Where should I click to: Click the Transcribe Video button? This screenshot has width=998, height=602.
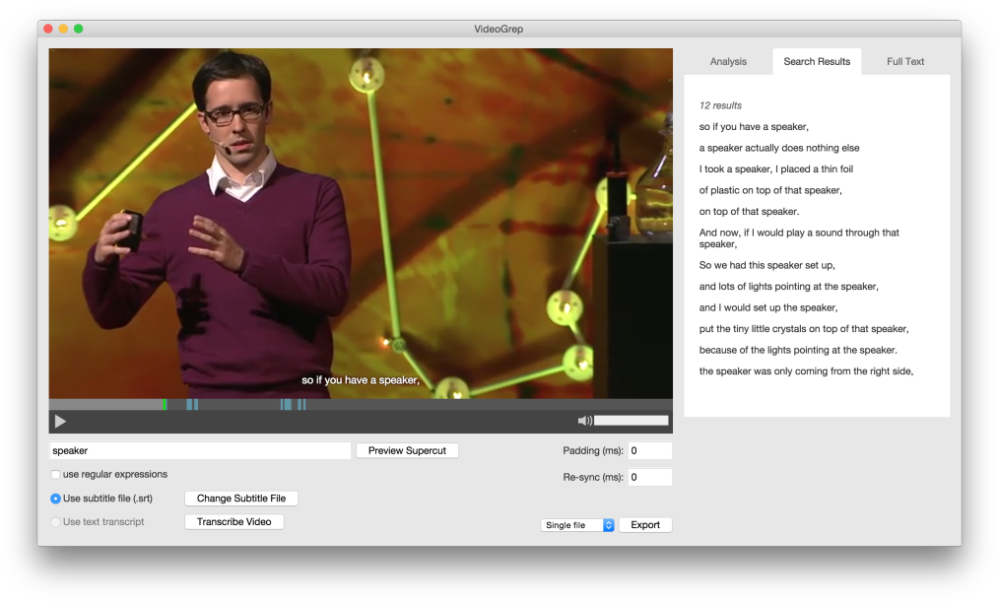pyautogui.click(x=234, y=522)
